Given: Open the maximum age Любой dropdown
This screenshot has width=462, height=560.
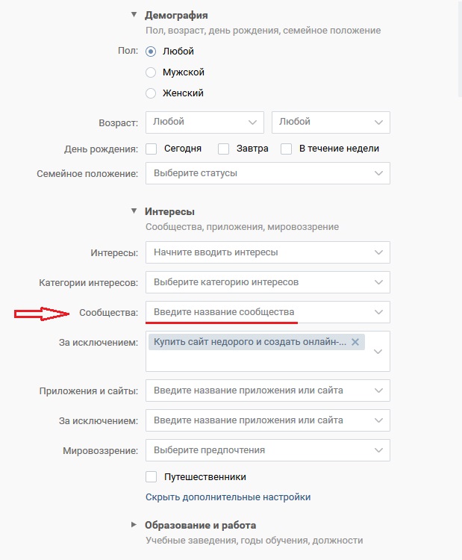Looking at the screenshot, I should (331, 122).
